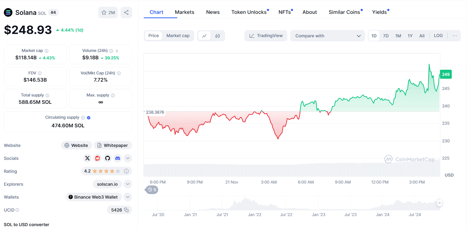Open Solana GitHub icon
The height and width of the screenshot is (229, 467).
click(108, 158)
